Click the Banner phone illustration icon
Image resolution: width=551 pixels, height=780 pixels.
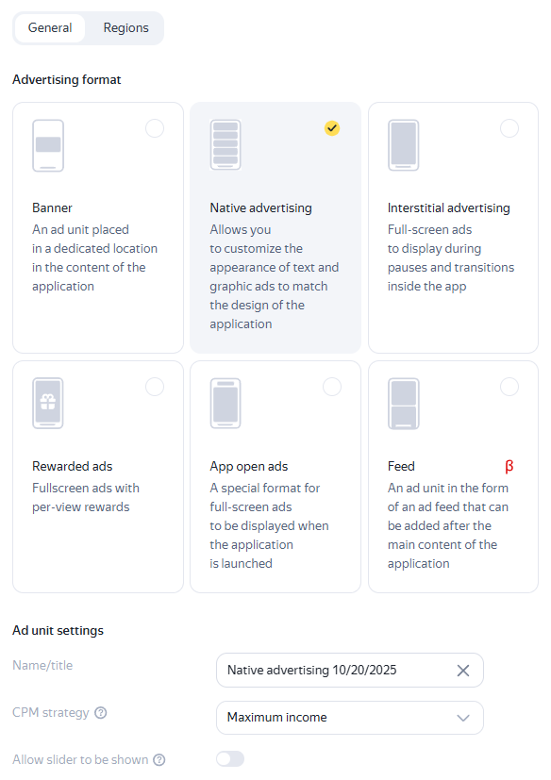coord(48,145)
